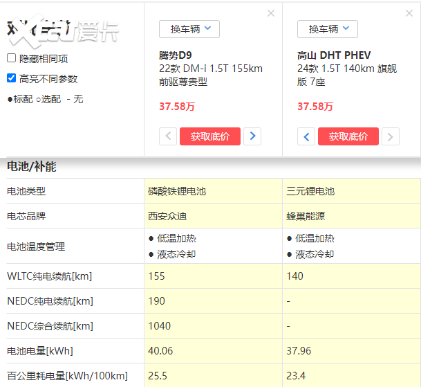The width and height of the screenshot is (421, 387).
Task: Click right arrow under 高山 DHT PHEV column
Action: tap(391, 136)
